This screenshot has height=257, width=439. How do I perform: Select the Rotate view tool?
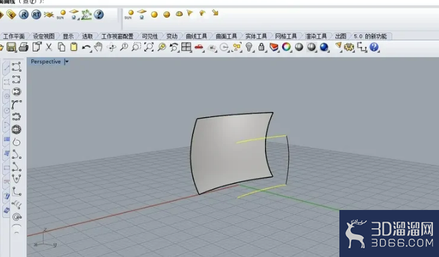tap(112, 47)
